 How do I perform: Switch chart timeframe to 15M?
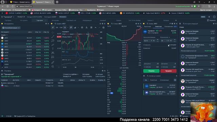click(x=61, y=27)
